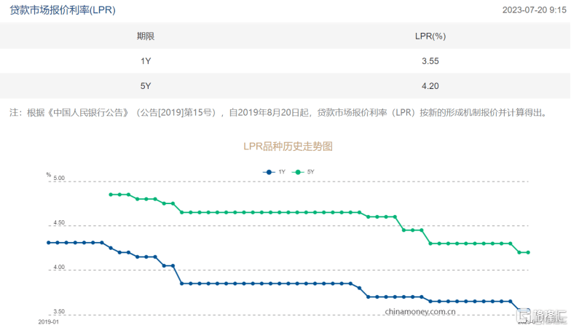Select the 1Y row in the table
This screenshot has height=328, width=571.
point(146,61)
